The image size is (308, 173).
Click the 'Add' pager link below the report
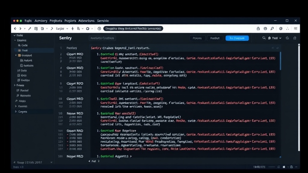[94, 161]
